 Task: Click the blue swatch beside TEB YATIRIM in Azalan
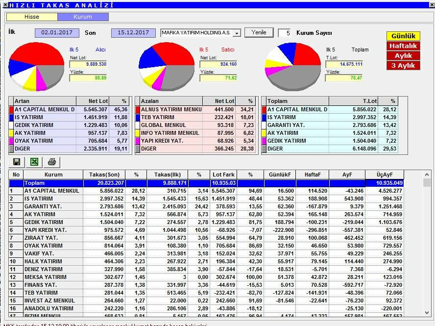pos(138,117)
